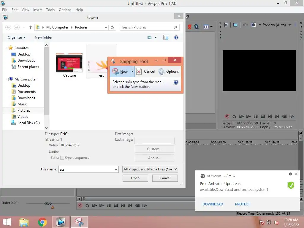Open help in the Open dialog toolbar

(x=176, y=37)
